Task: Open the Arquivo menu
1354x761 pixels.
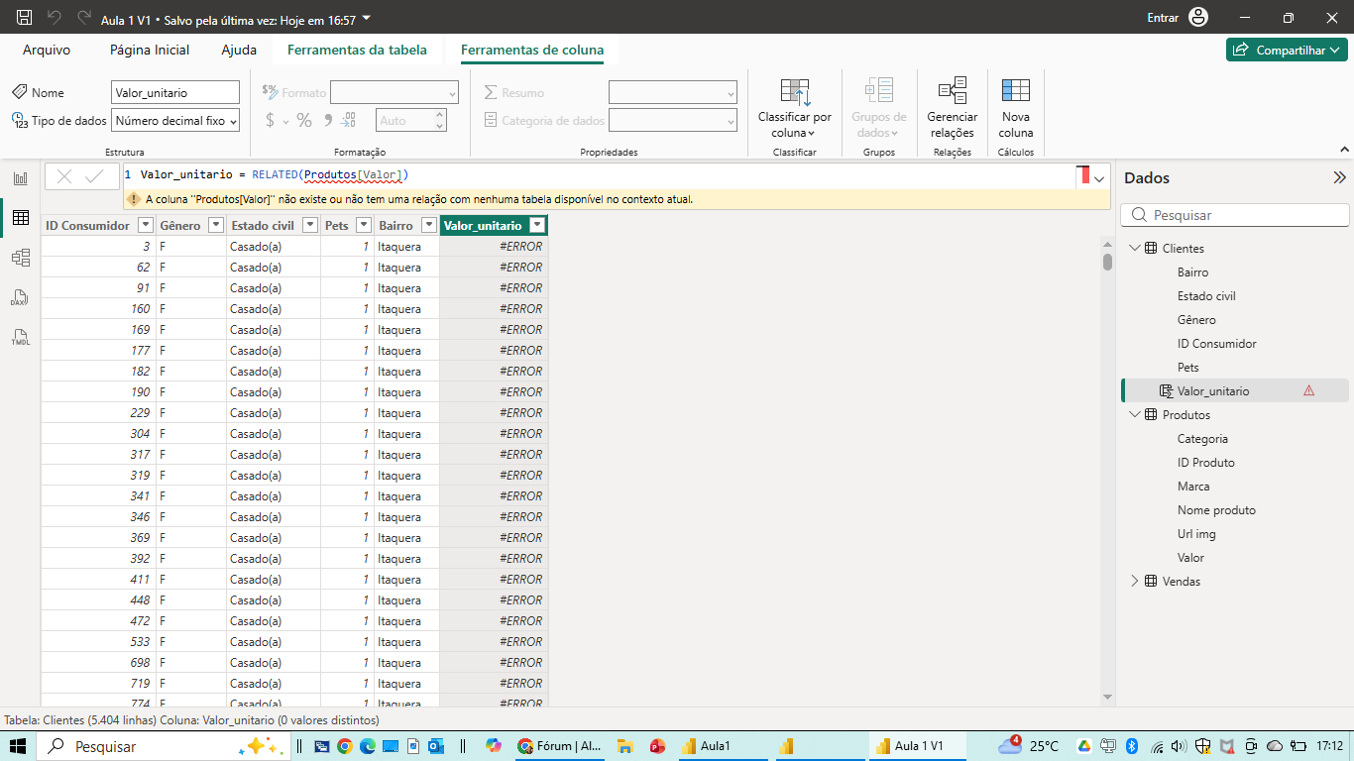Action: pos(47,50)
